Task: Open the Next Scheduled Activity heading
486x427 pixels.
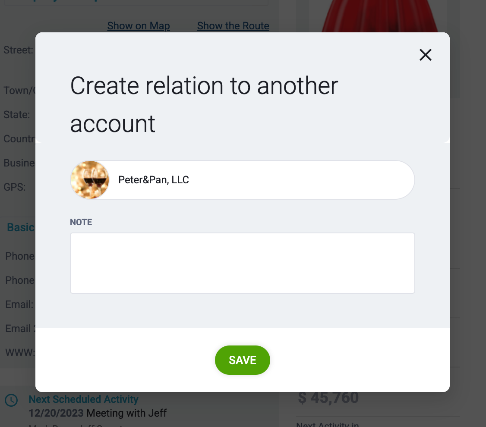Action: [83, 399]
